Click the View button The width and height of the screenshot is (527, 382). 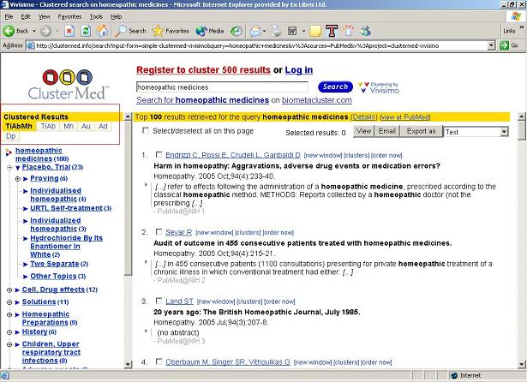point(363,131)
